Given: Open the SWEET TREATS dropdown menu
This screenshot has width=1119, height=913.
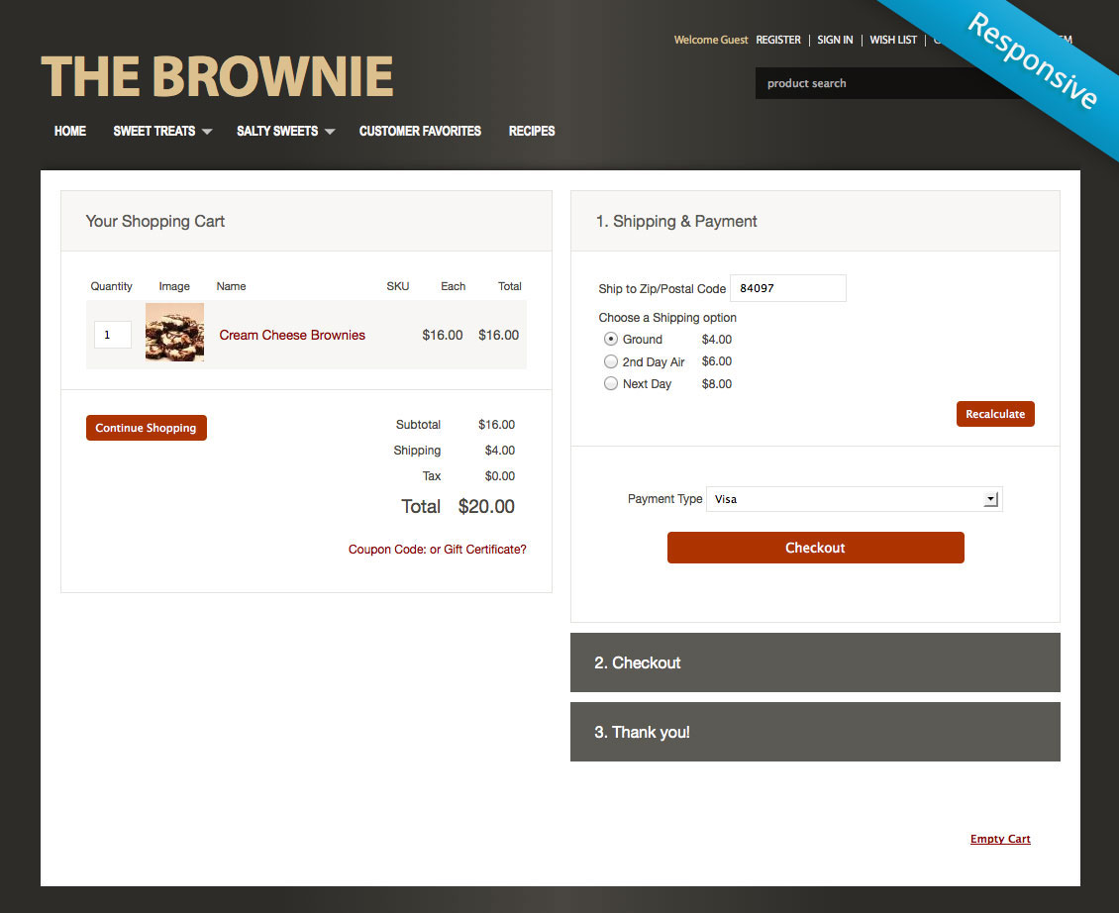Looking at the screenshot, I should coord(154,130).
